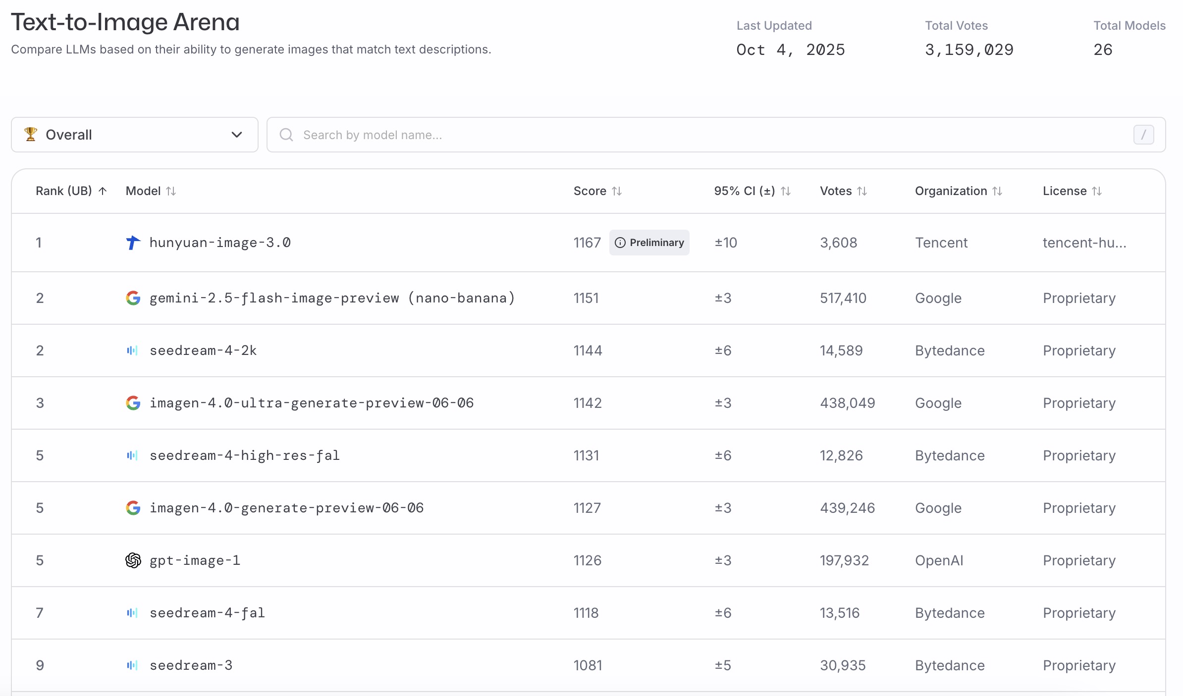Click the Google logo next to gemini-2.5-flash-image-preview

(x=133, y=298)
